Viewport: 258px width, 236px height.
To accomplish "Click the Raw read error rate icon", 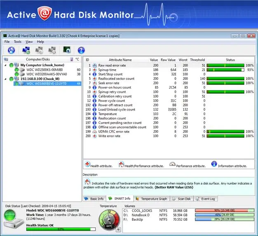I will (95, 65).
